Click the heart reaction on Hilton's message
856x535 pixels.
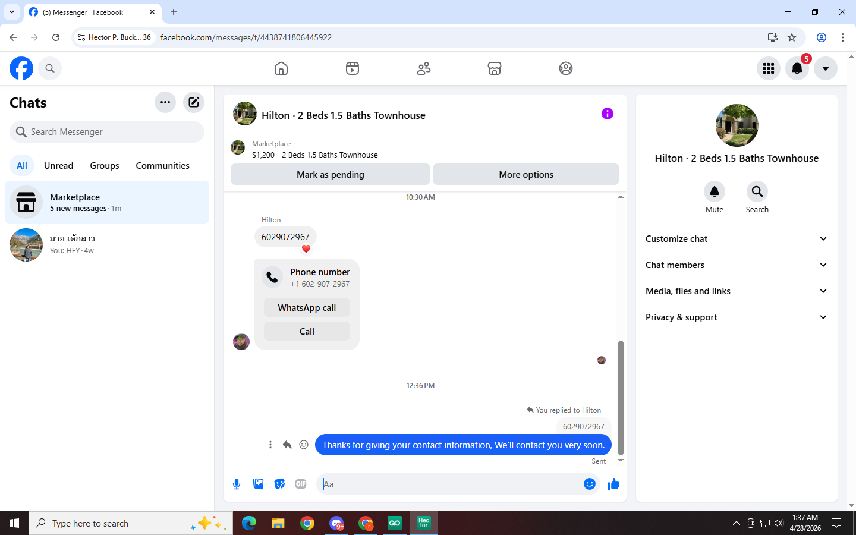tap(306, 248)
